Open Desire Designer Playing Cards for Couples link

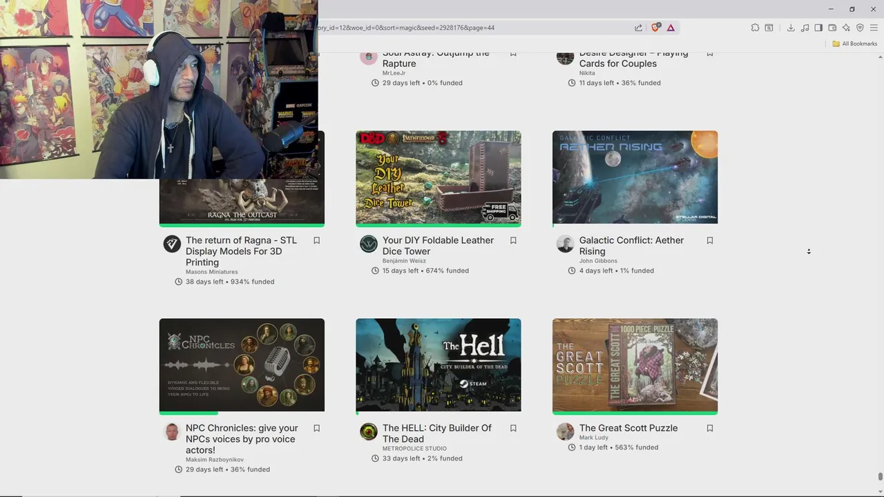coord(633,58)
